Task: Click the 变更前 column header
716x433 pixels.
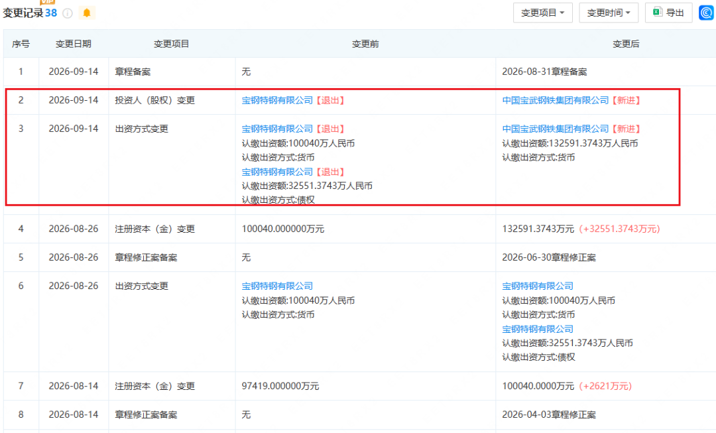Action: (x=365, y=44)
